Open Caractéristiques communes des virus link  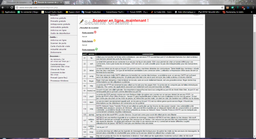pyautogui.click(x=60, y=65)
